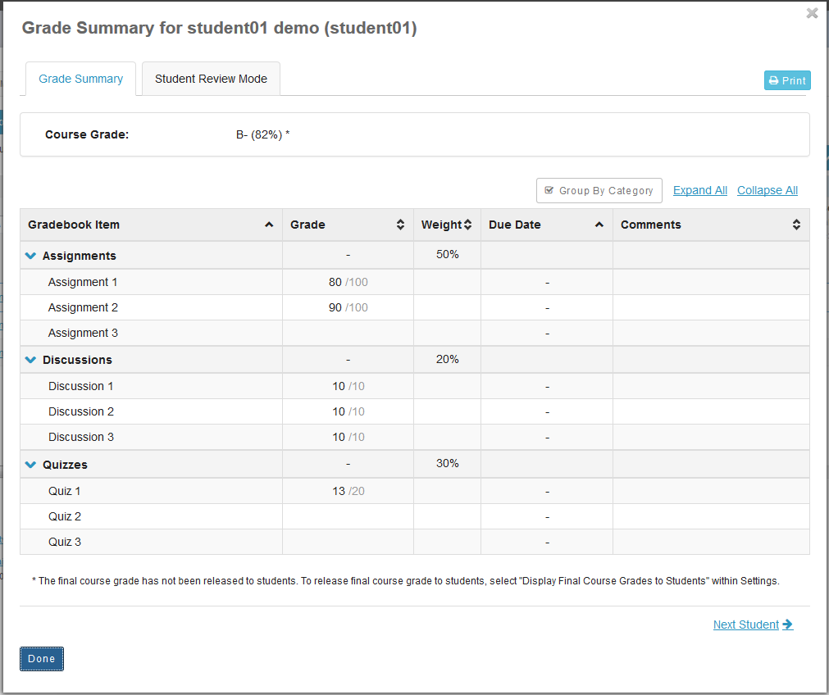Screen dimensions: 829x695
Task: Click the 13 /20 grade for Quiz 1
Action: click(x=348, y=491)
